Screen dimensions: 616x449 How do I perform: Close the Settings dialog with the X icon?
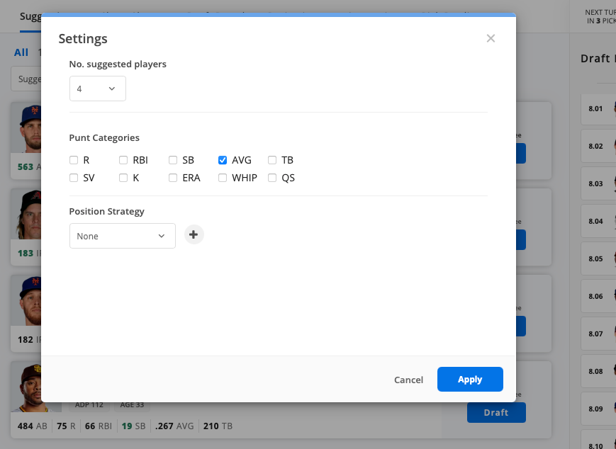pos(491,38)
